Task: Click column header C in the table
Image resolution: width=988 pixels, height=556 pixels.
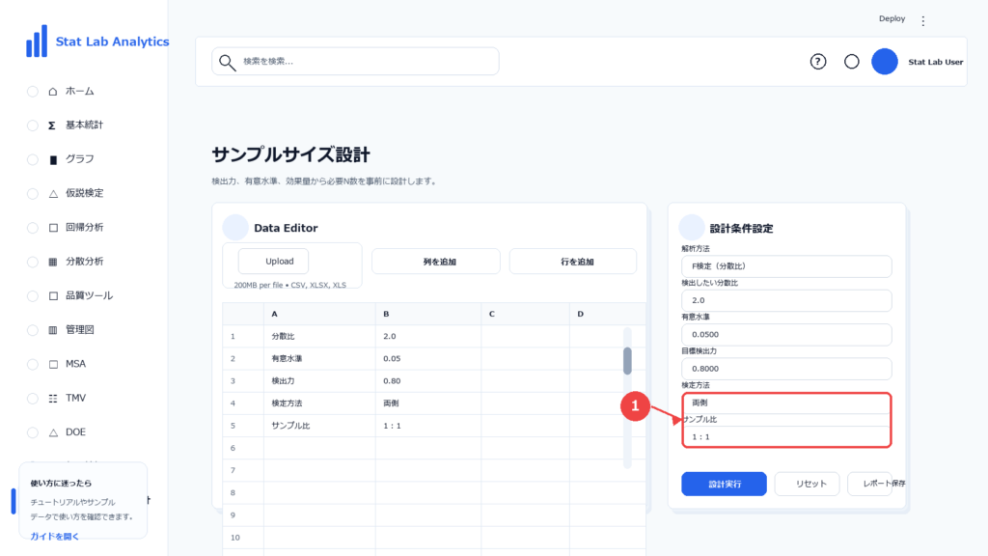Action: coord(526,314)
